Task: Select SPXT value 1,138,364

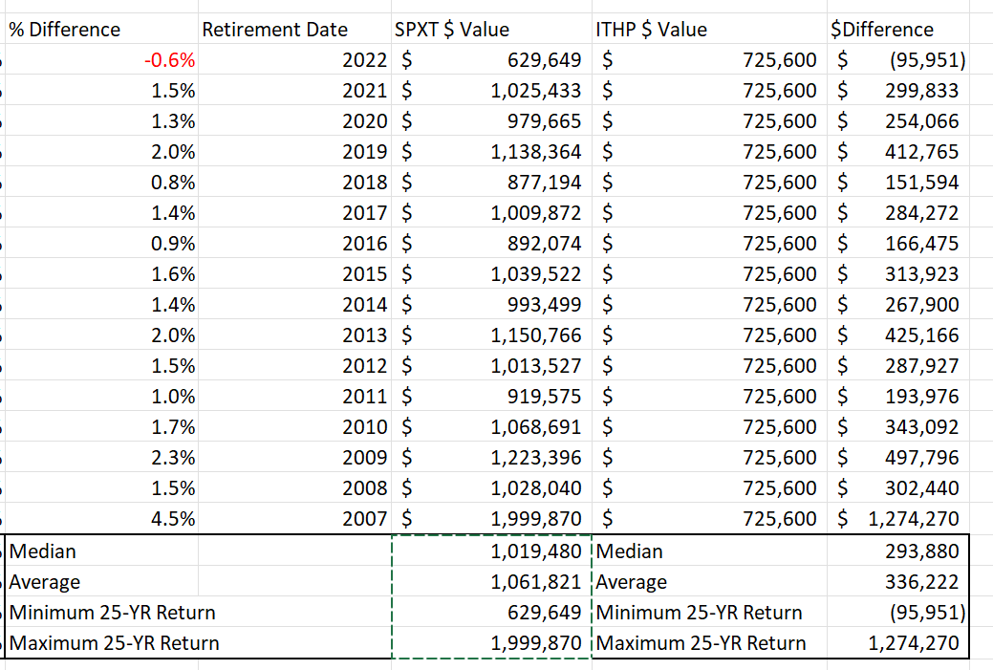Action: [491, 151]
